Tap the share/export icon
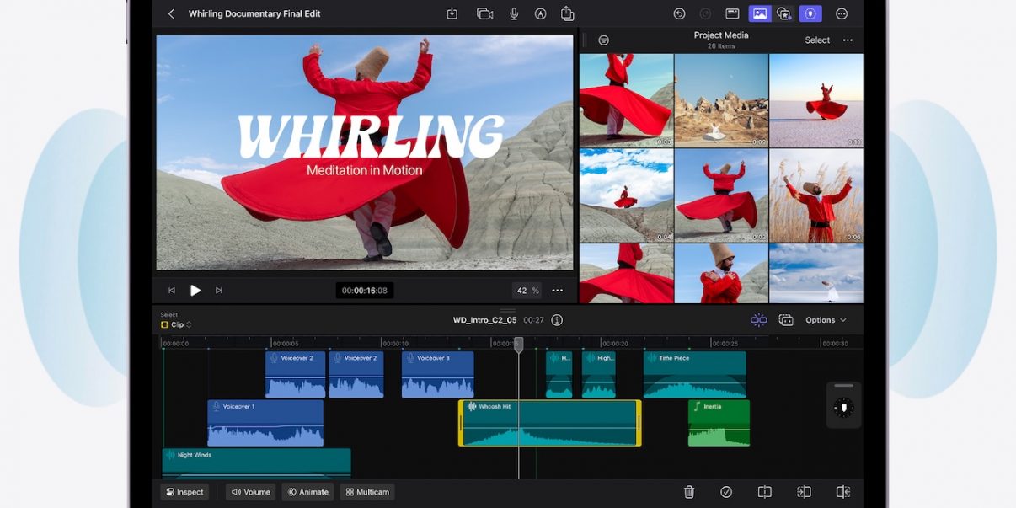This screenshot has height=508, width=1016. point(567,13)
